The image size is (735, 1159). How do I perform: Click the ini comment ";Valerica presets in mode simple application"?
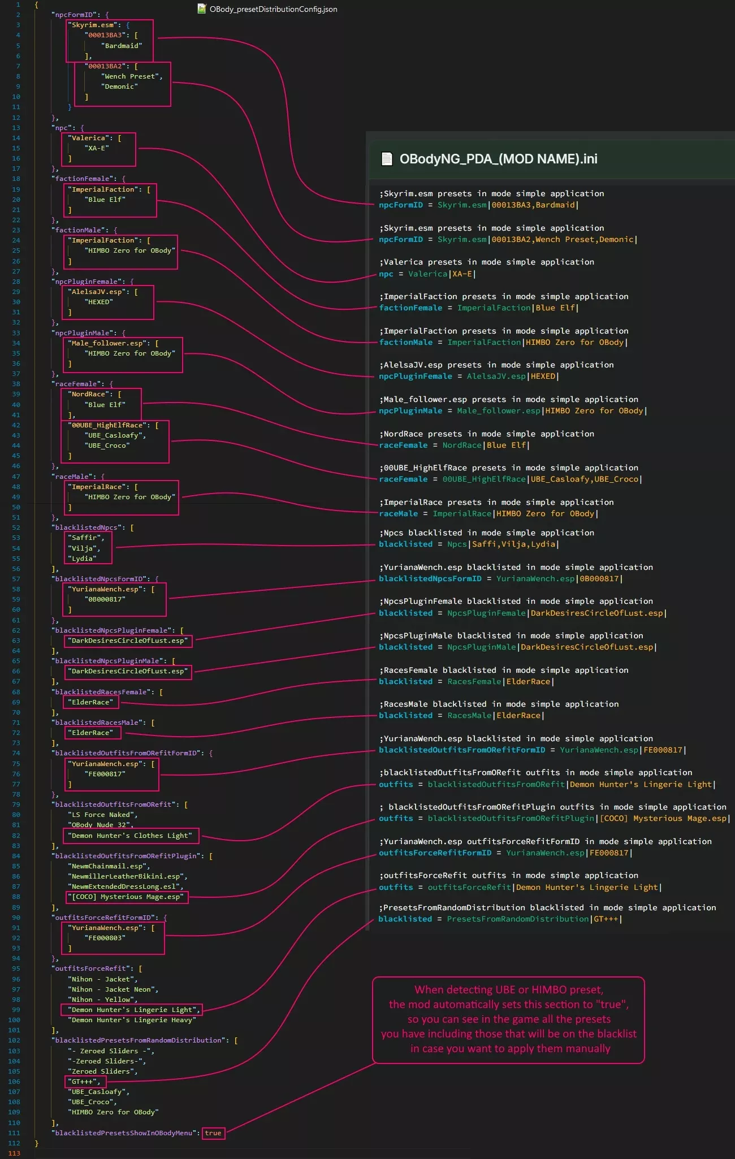coord(487,262)
